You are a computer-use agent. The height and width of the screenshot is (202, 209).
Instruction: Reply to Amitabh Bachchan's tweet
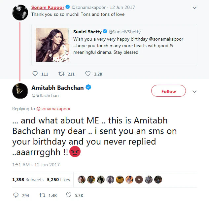tap(16, 195)
